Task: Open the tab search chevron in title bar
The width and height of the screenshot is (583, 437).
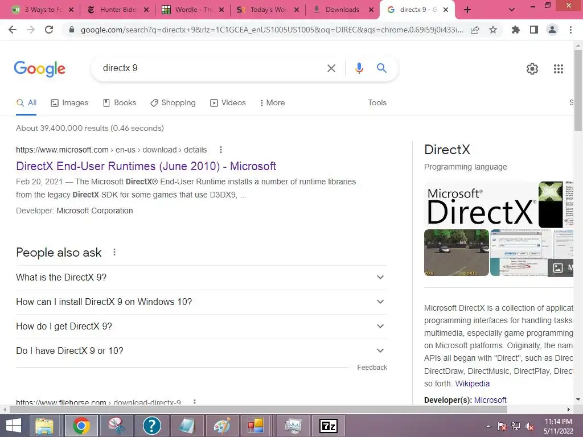Action: pyautogui.click(x=512, y=10)
